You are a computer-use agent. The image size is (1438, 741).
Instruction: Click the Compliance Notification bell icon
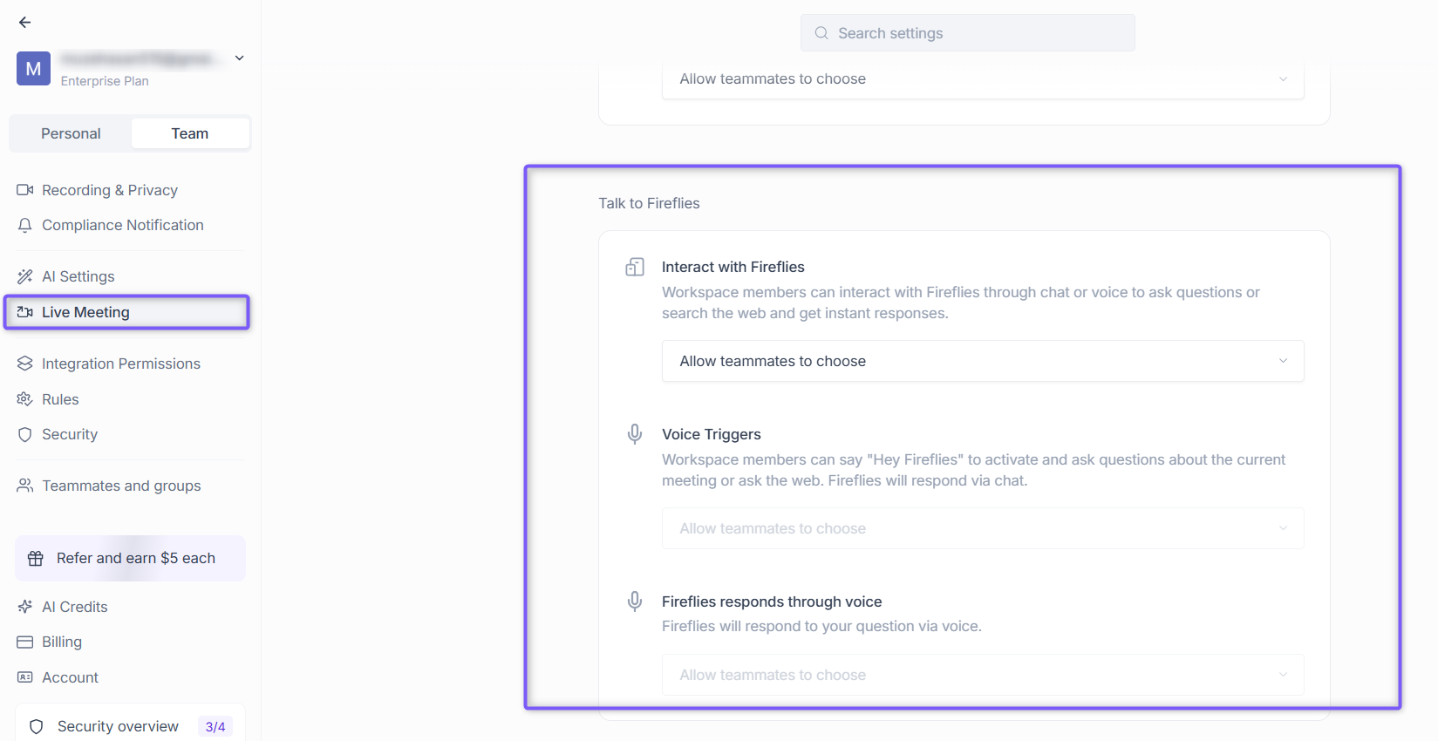(x=25, y=225)
